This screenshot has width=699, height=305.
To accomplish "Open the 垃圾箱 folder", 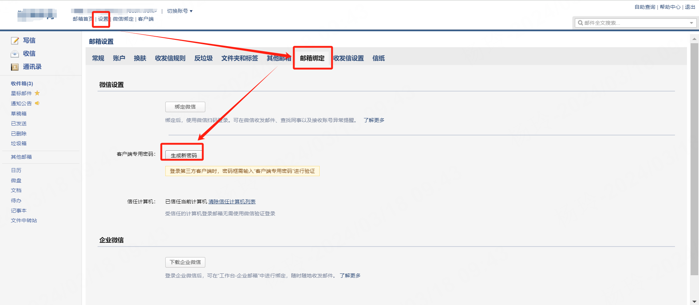I will tap(19, 143).
